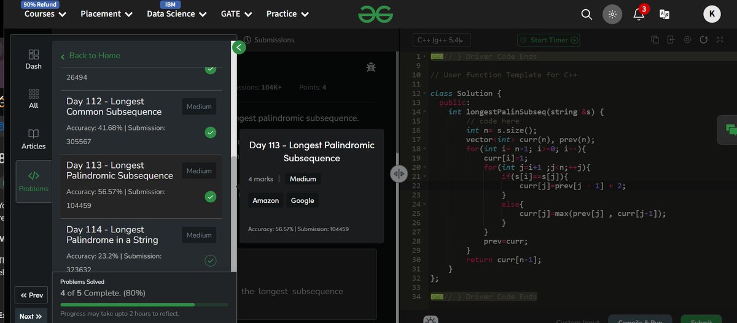
Task: Expand the Data Science dropdown menu
Action: (x=177, y=13)
